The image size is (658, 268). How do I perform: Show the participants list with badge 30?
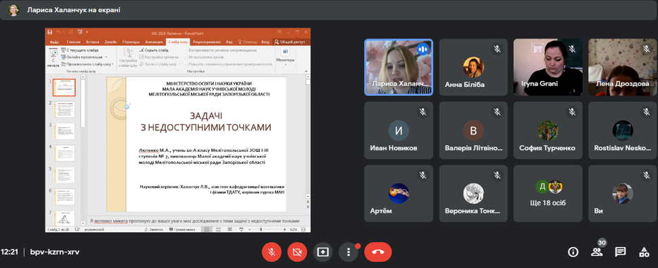pos(596,252)
